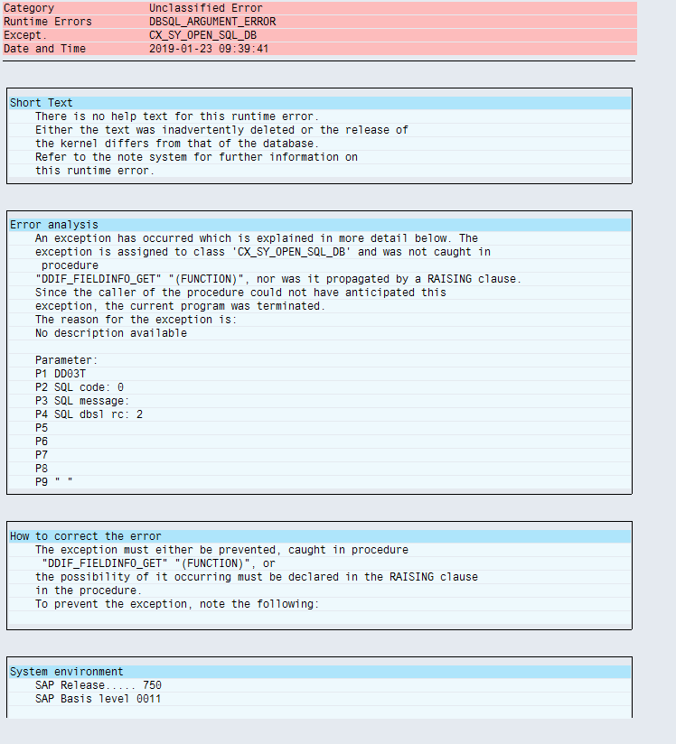
Task: Click line 'the possibility of it occurring must be declared'
Action: [257, 577]
